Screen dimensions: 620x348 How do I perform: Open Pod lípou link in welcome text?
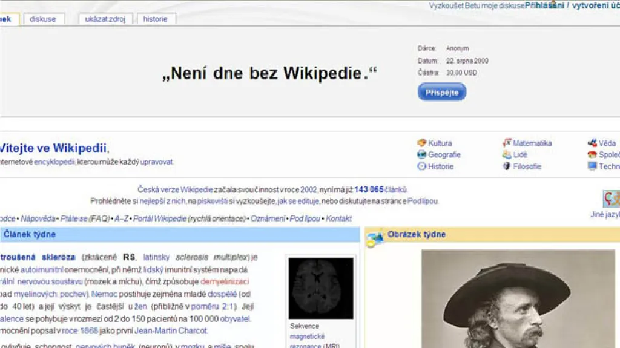(423, 201)
